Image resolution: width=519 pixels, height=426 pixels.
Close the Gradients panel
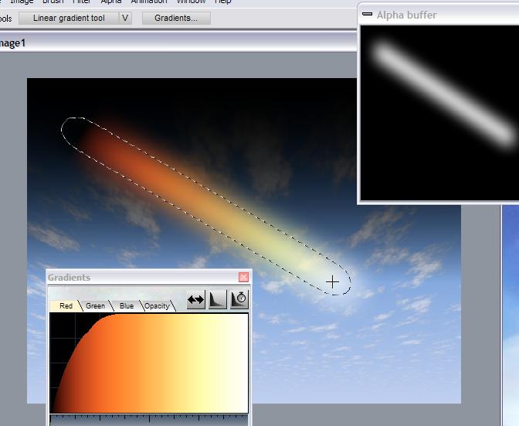[x=243, y=278]
